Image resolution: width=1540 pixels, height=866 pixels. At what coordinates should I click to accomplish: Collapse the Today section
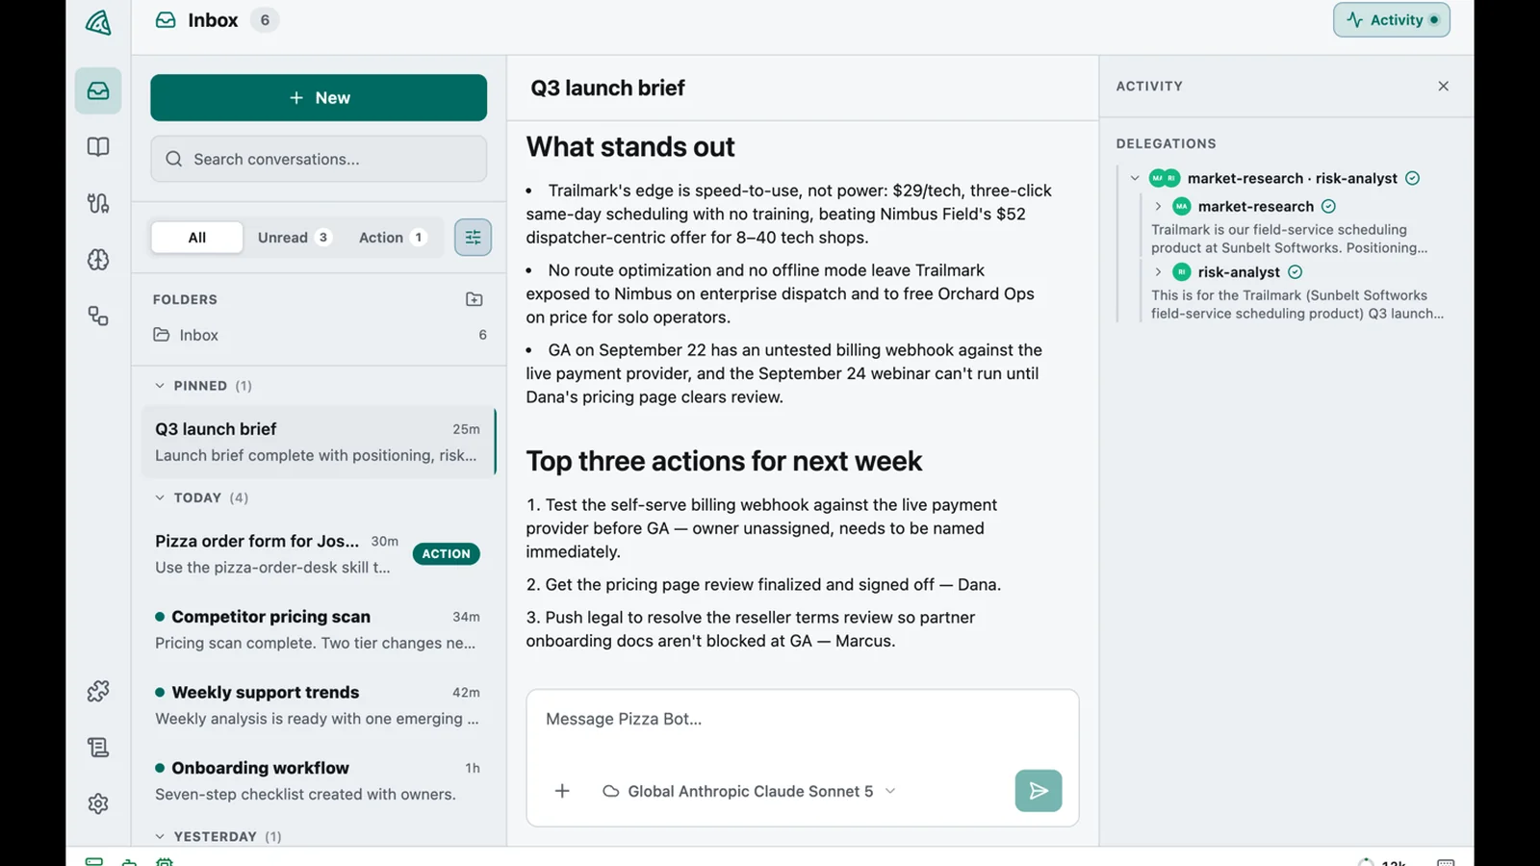[160, 497]
